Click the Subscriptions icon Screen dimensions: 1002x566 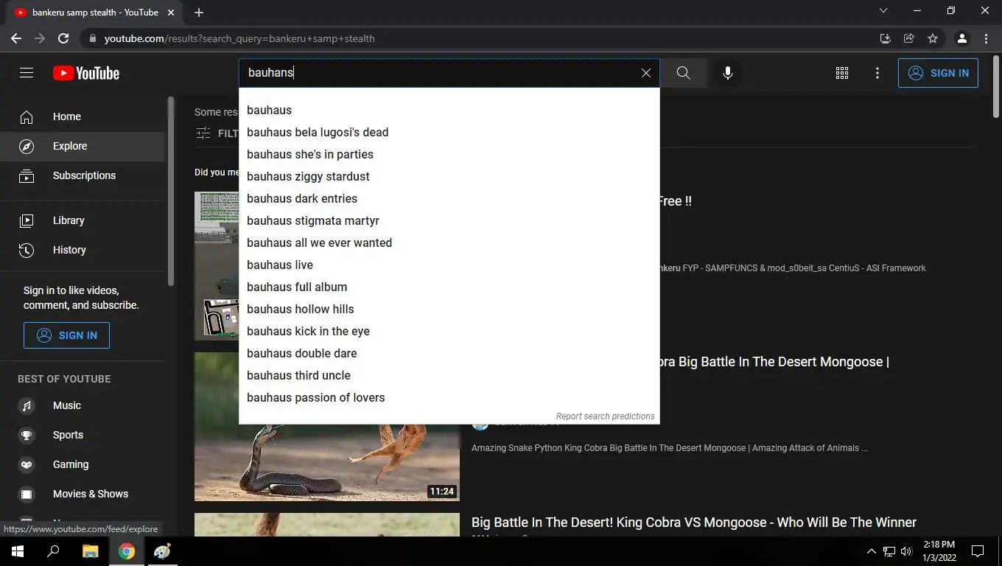[27, 175]
